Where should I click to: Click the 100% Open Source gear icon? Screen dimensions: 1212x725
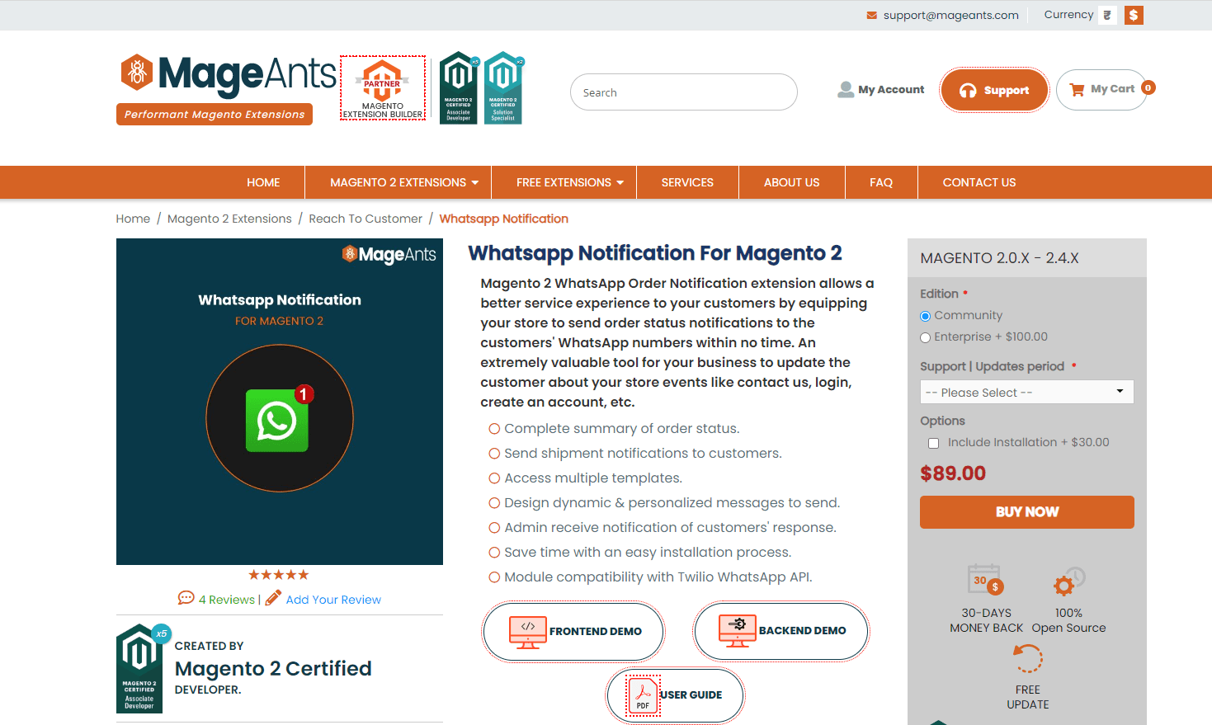pos(1069,581)
